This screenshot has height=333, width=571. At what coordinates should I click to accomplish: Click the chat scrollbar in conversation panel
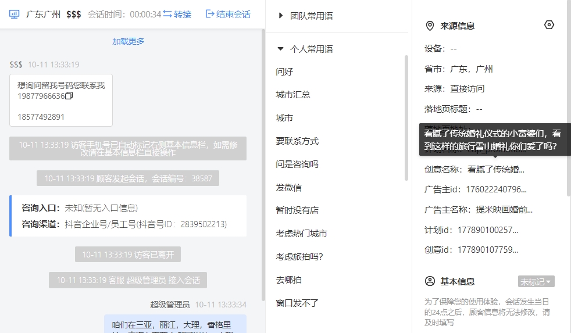pos(263,165)
